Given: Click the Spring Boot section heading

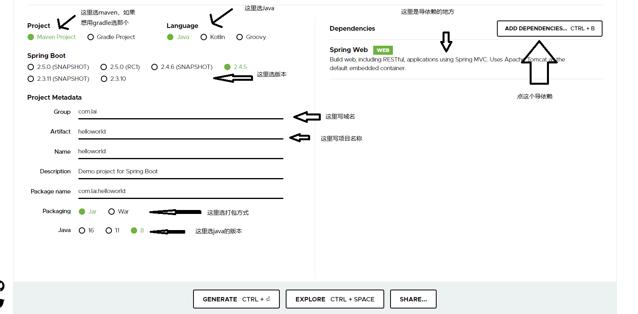Looking at the screenshot, I should point(47,56).
